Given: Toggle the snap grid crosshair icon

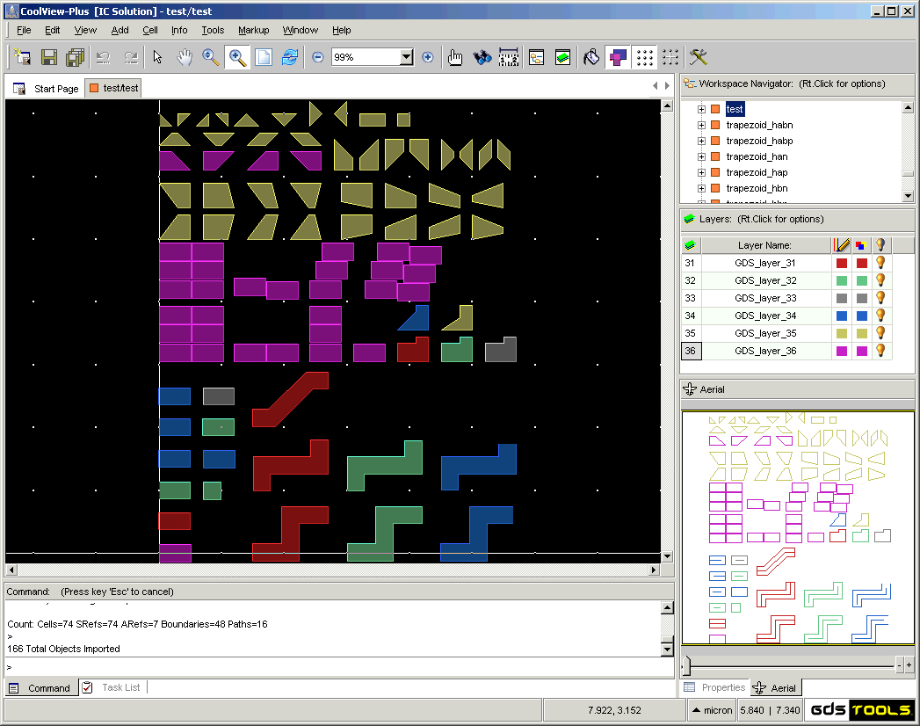Looking at the screenshot, I should coord(670,57).
